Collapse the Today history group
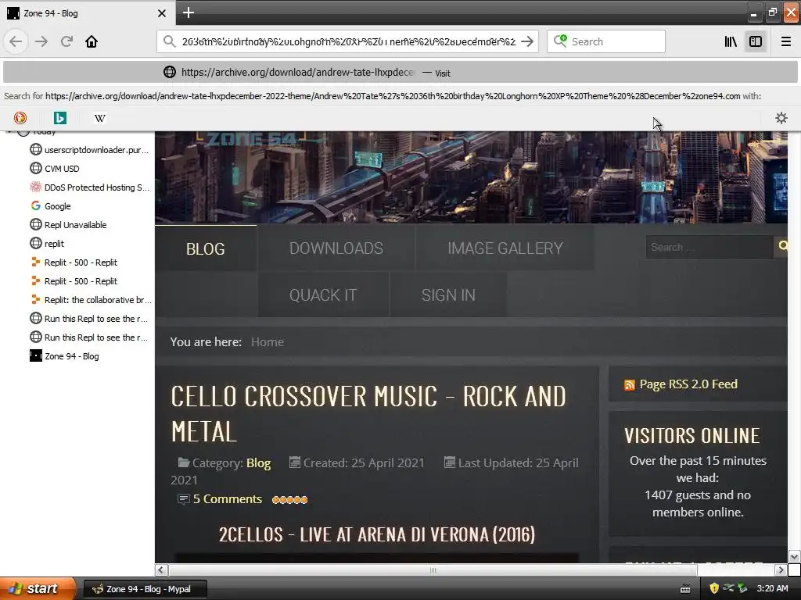This screenshot has height=600, width=801. [9, 133]
